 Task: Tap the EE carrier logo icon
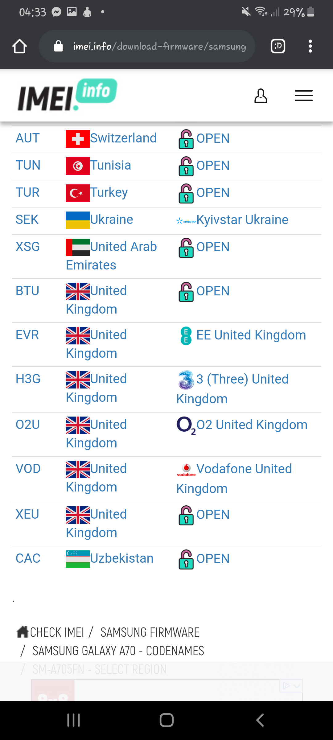tap(186, 336)
